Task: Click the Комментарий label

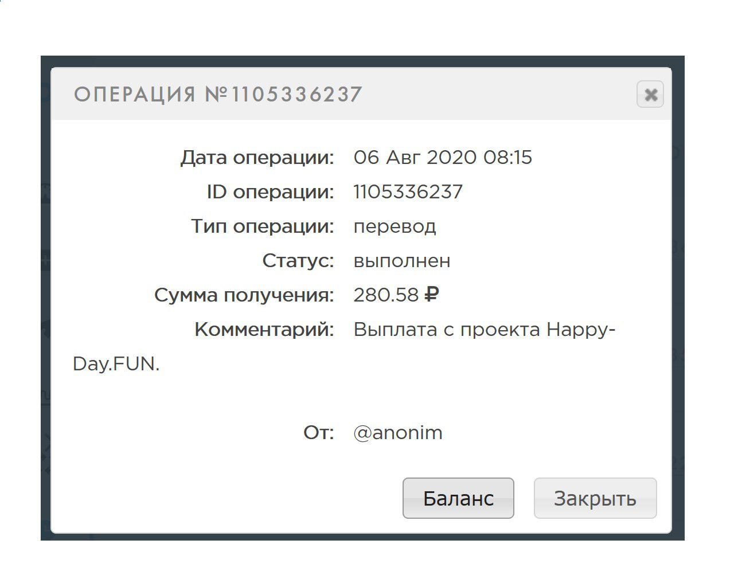Action: click(x=264, y=330)
